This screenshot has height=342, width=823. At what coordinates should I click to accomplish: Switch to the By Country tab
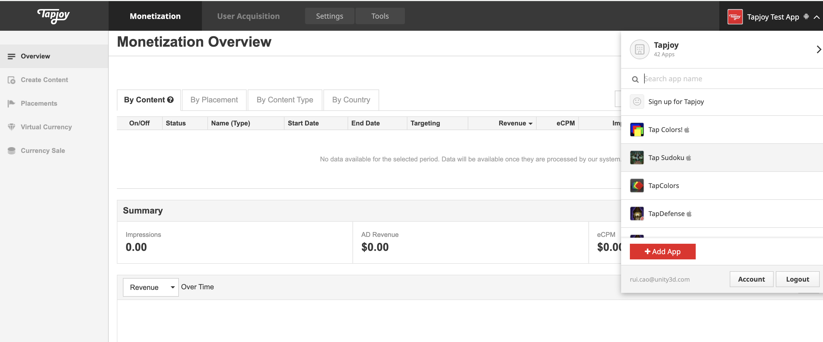pyautogui.click(x=351, y=100)
